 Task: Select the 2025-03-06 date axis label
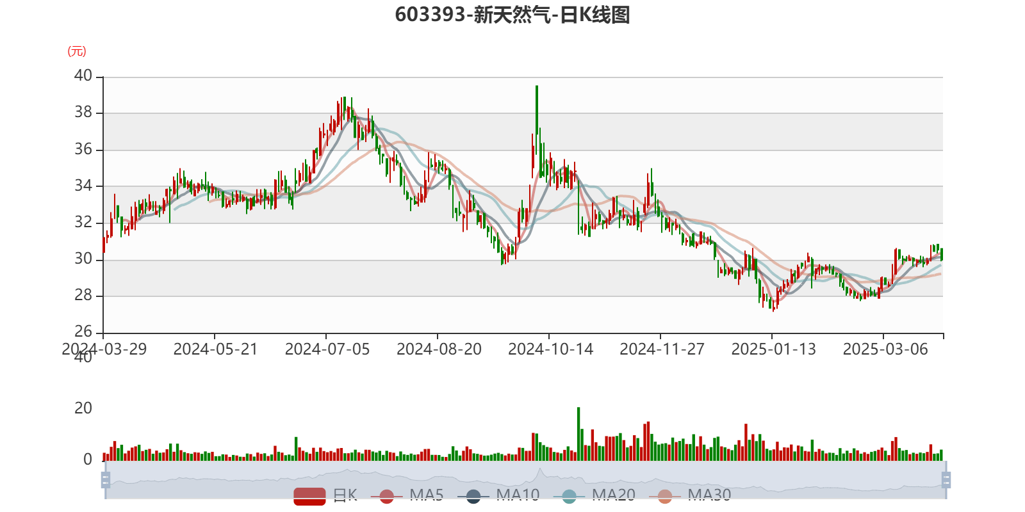point(885,349)
